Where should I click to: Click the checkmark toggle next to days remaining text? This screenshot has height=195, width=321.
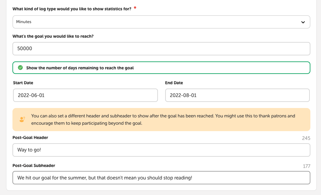(x=20, y=68)
